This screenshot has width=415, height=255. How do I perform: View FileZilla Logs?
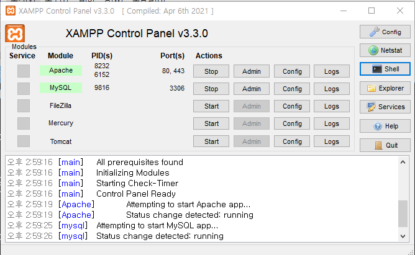click(x=332, y=106)
